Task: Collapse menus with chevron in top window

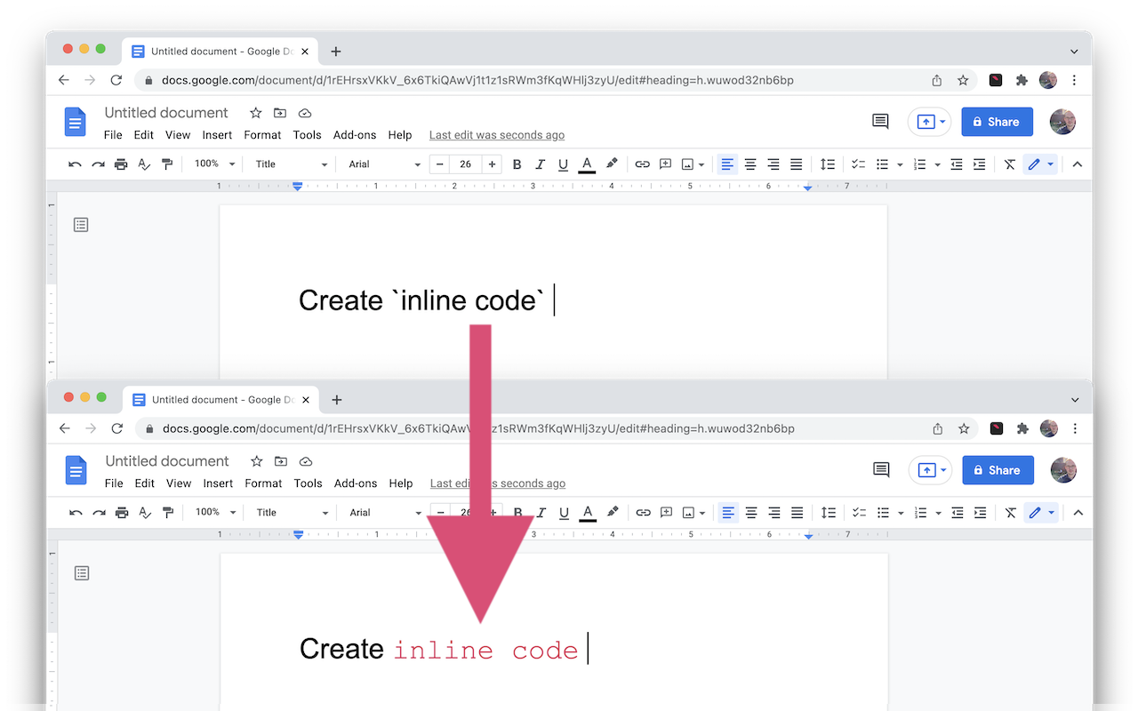Action: [x=1078, y=164]
